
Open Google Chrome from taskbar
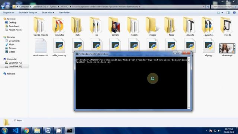click(26, 131)
